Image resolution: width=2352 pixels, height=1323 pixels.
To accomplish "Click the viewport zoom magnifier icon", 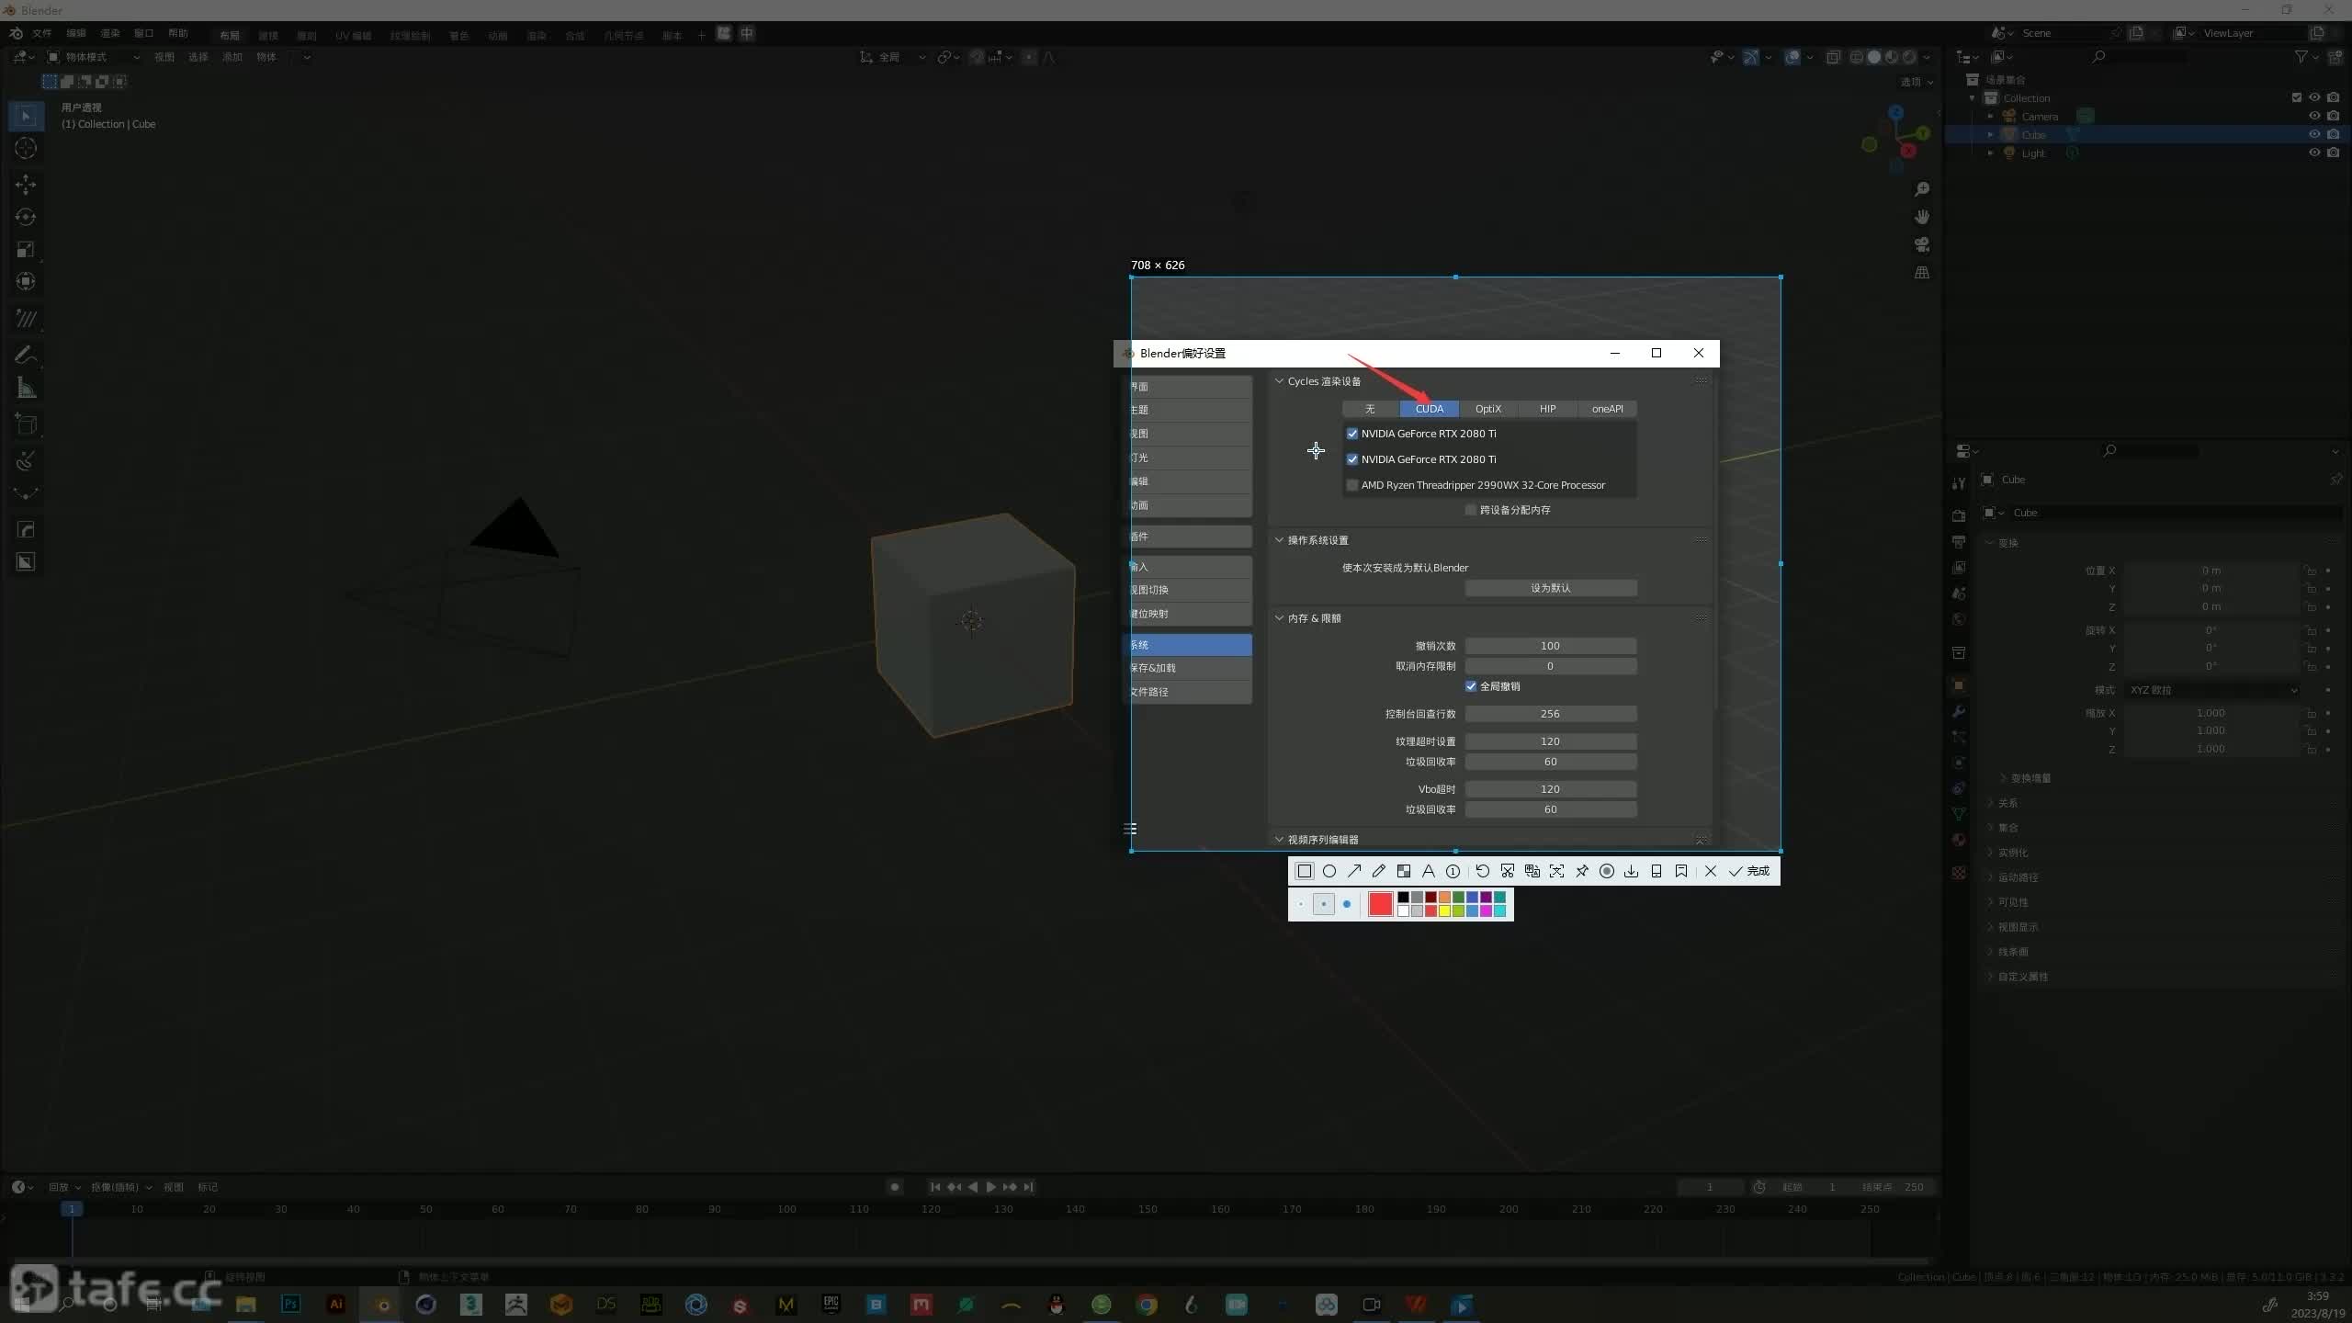I will click(x=1921, y=189).
